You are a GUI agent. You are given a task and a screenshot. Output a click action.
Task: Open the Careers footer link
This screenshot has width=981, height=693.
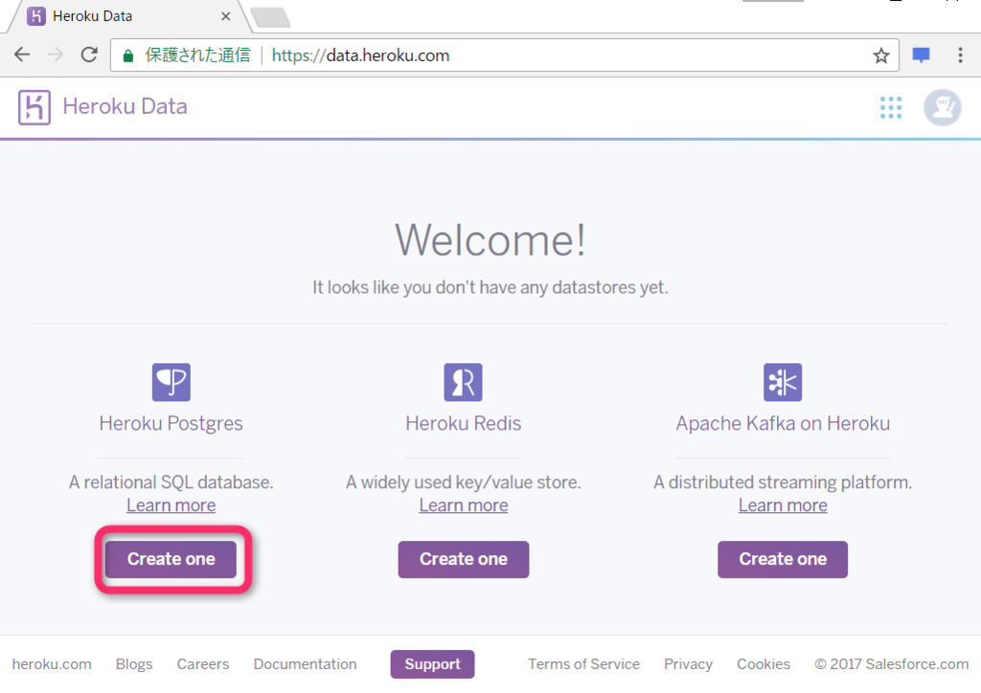(203, 664)
